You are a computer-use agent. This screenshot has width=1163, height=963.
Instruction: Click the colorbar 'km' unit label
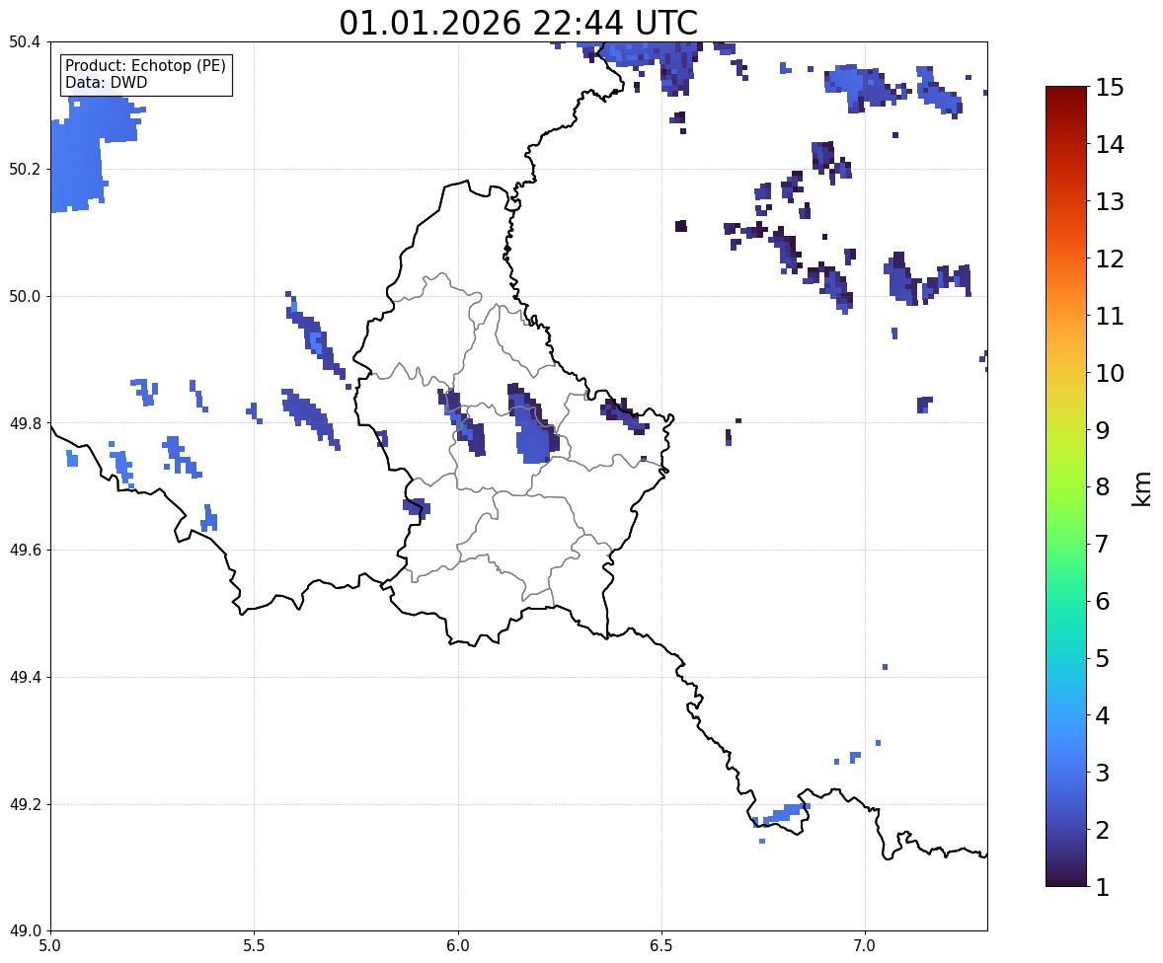point(1143,488)
